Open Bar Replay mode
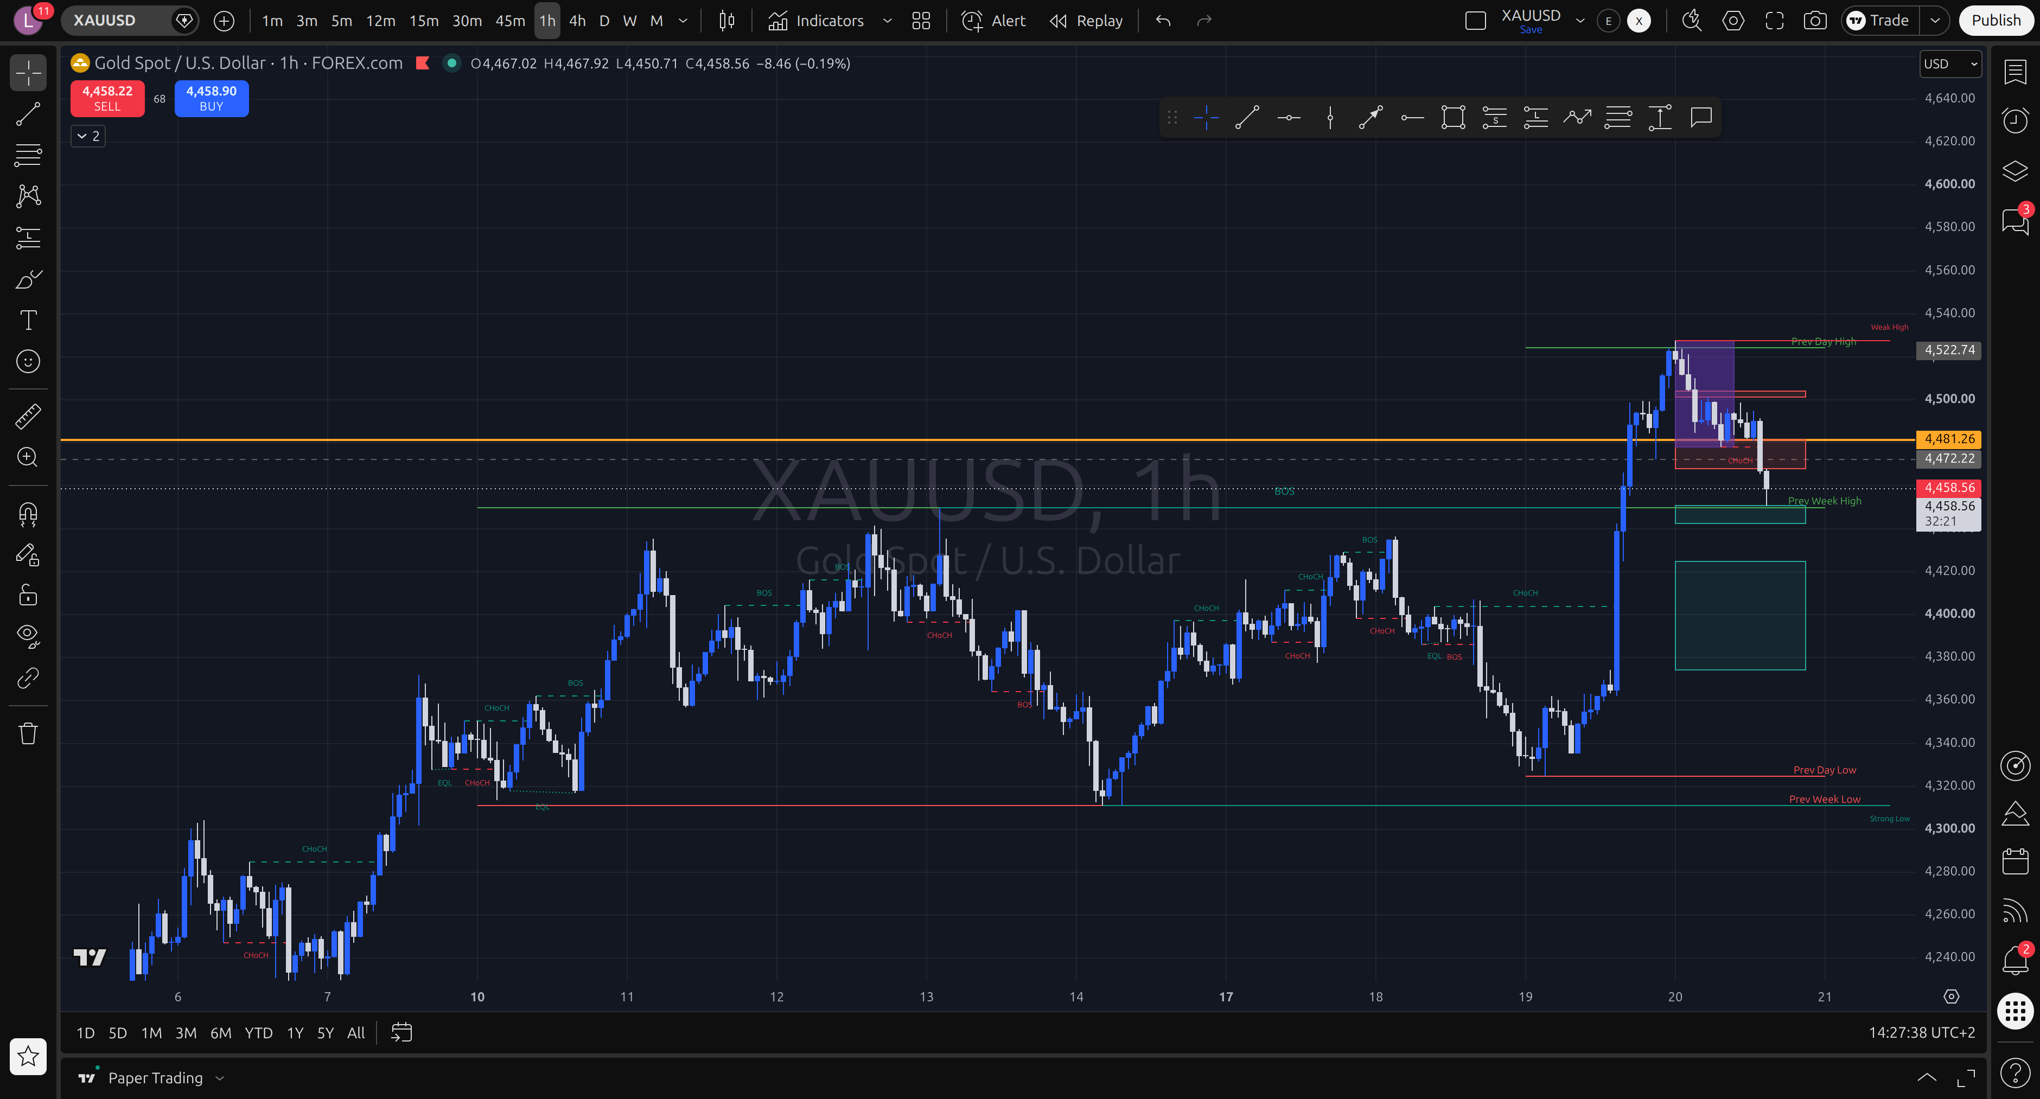Screen dimensions: 2040x1099 (1087, 21)
